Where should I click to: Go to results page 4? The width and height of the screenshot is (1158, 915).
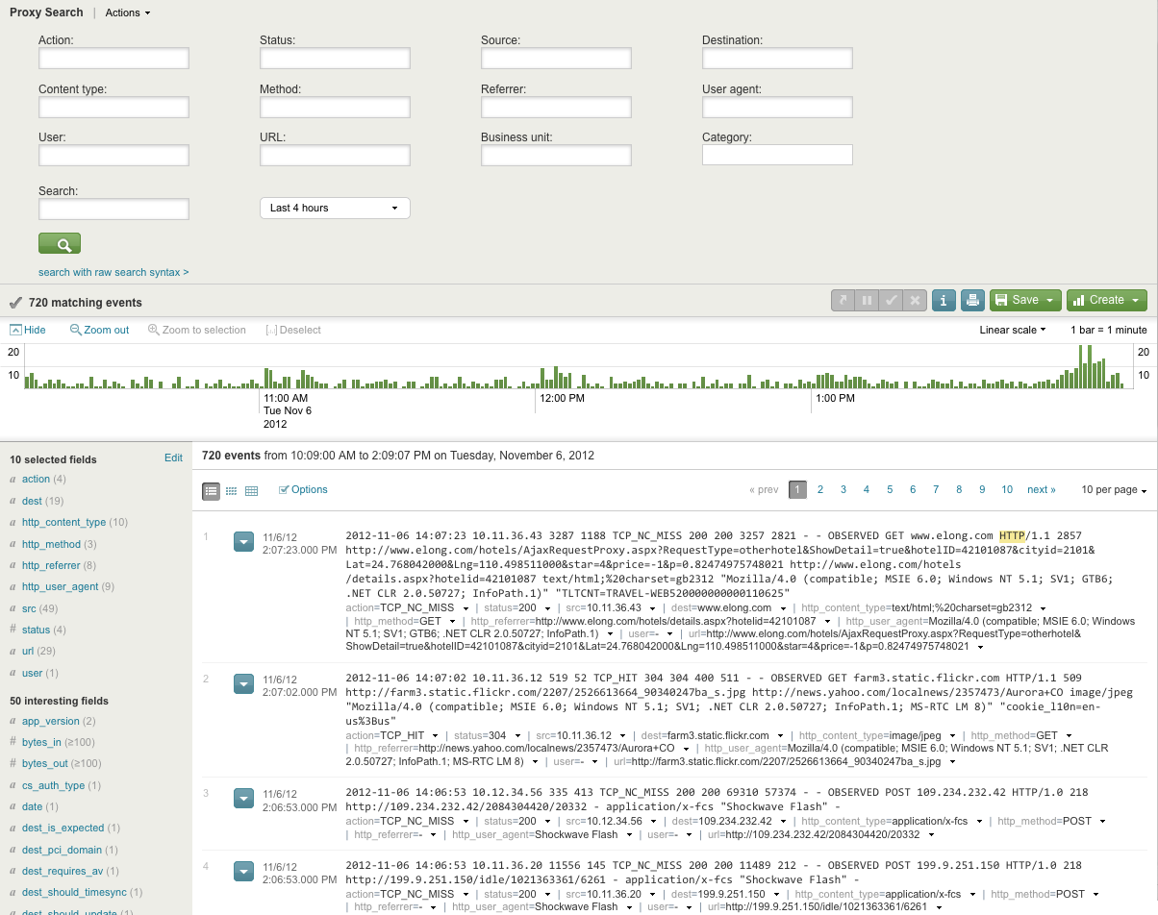[x=867, y=490]
